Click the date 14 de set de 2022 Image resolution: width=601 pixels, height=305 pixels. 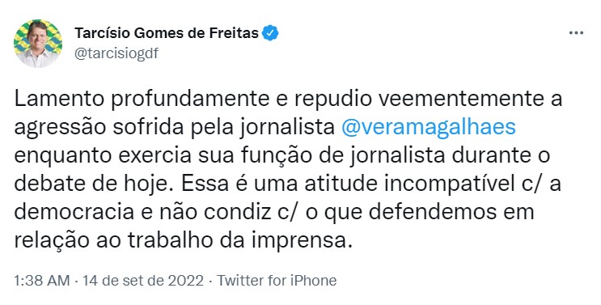tap(143, 281)
